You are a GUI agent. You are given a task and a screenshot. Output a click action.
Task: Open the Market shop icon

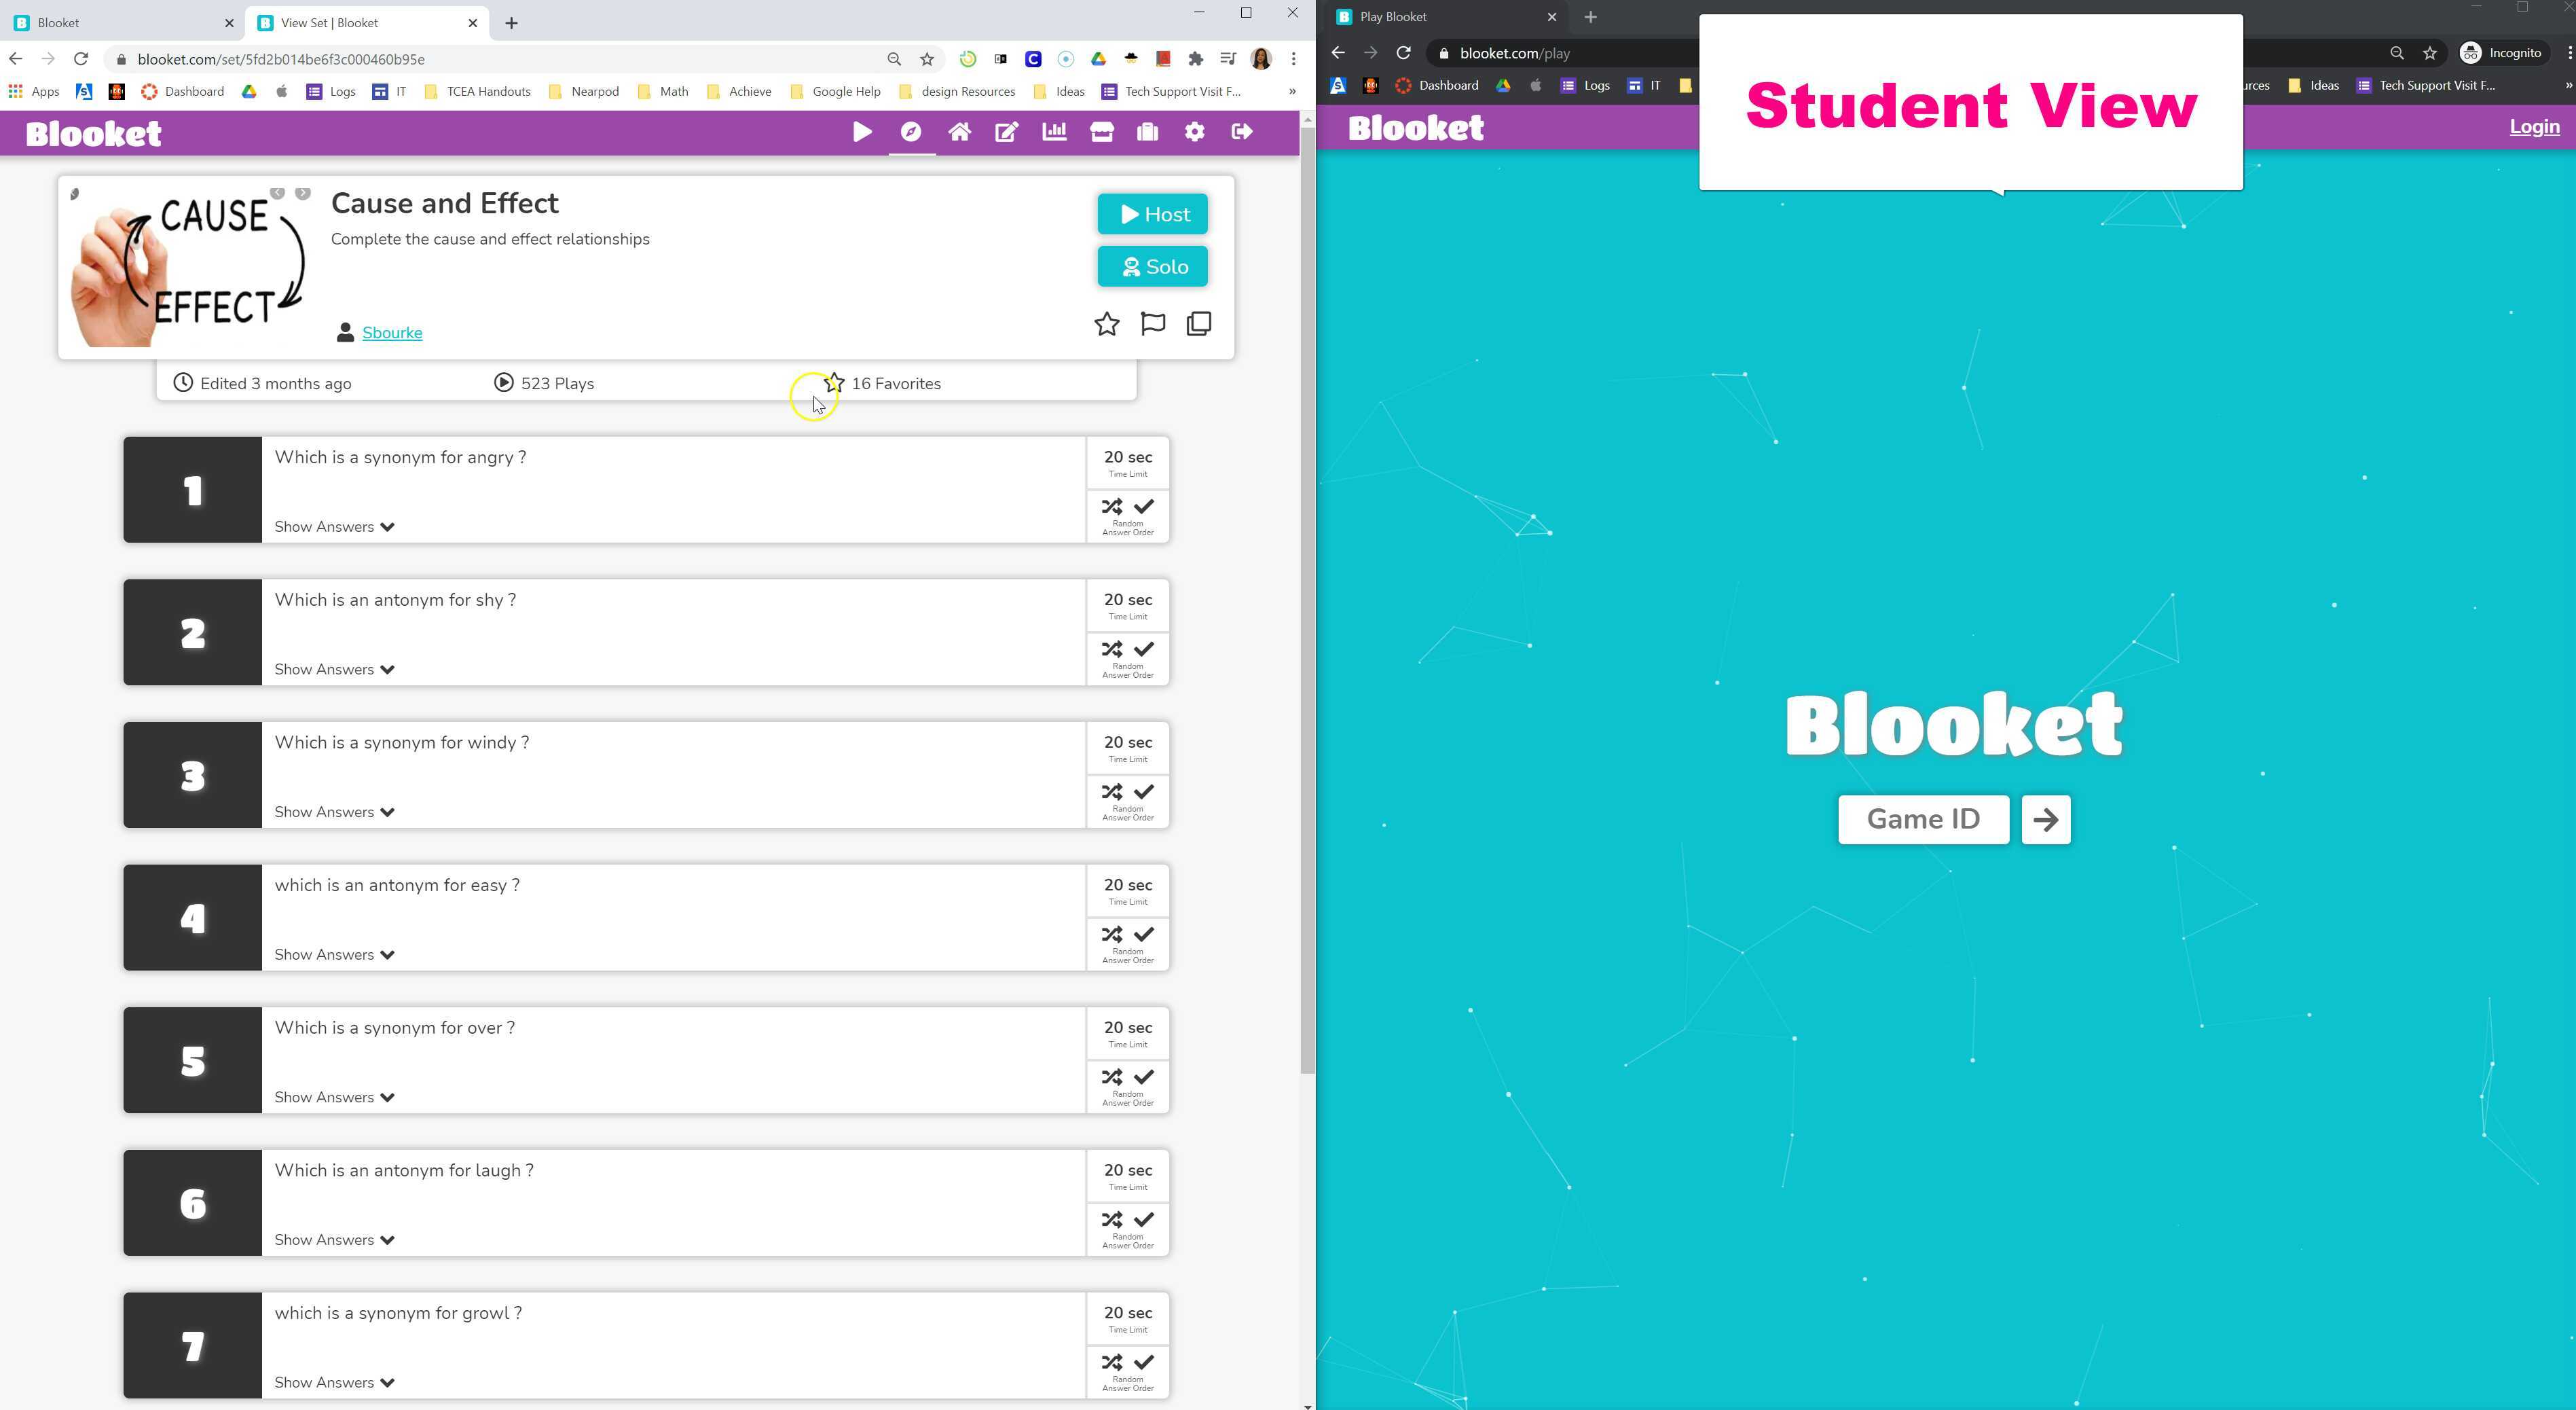coord(1101,132)
